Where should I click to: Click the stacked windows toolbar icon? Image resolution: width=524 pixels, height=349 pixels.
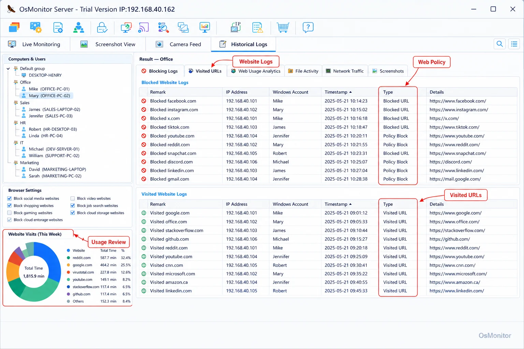click(14, 27)
